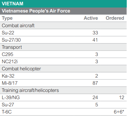Click the Active column header
This screenshot has height=116, width=127.
[x=91, y=18]
